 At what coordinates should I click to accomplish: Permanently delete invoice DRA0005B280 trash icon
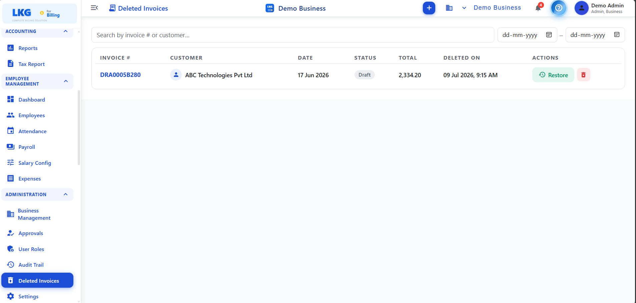(x=583, y=75)
